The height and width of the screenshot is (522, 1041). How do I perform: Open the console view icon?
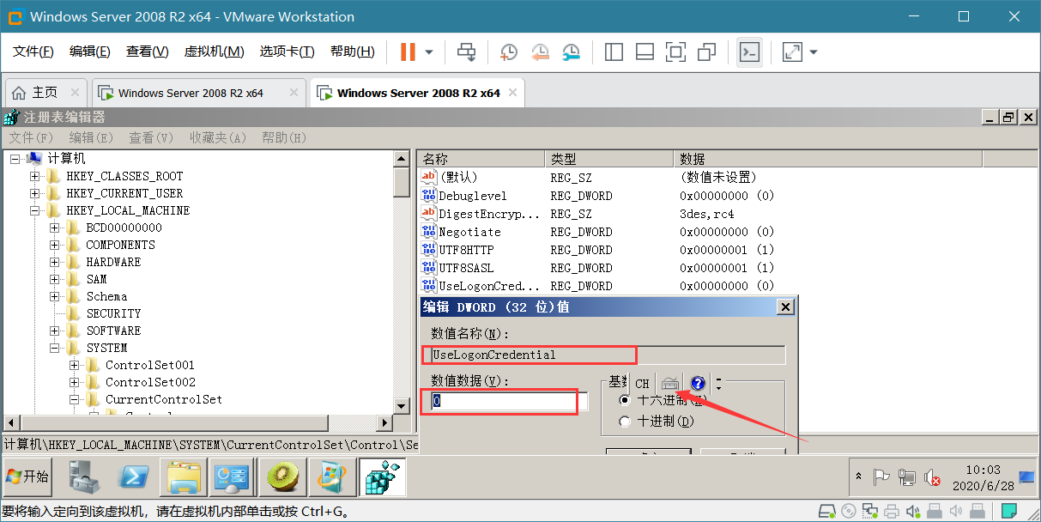749,52
